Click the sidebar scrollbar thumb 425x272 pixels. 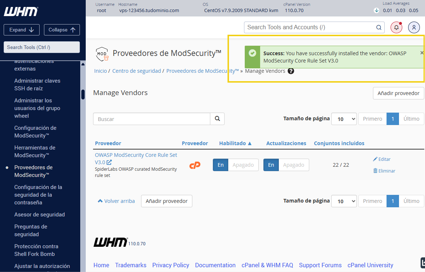coord(83,94)
